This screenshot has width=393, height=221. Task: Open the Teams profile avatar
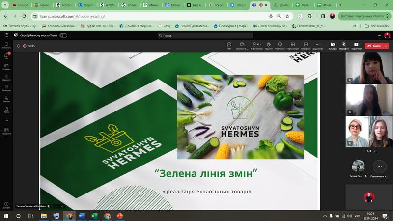pyautogui.click(x=387, y=35)
